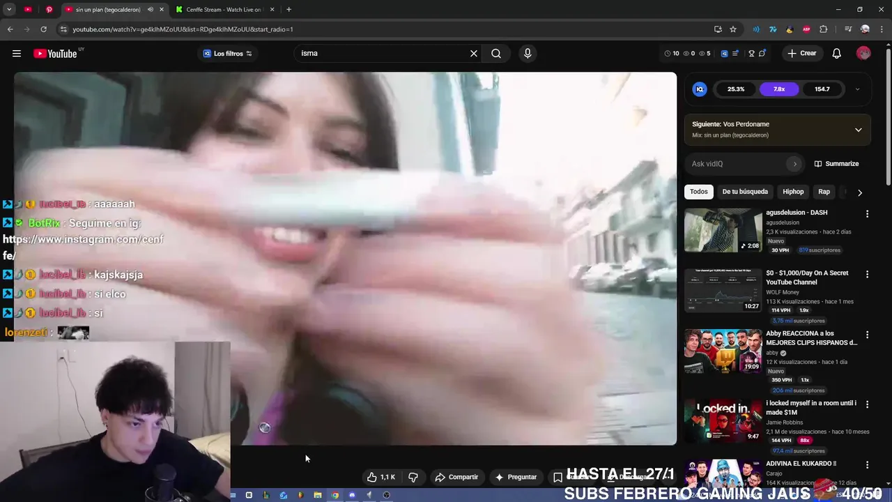
Task: Click the vidIQ IQ logo in header
Action: [724, 54]
